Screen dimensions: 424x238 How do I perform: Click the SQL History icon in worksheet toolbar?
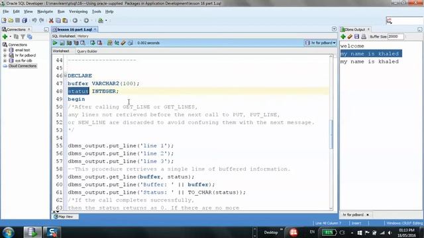point(131,43)
